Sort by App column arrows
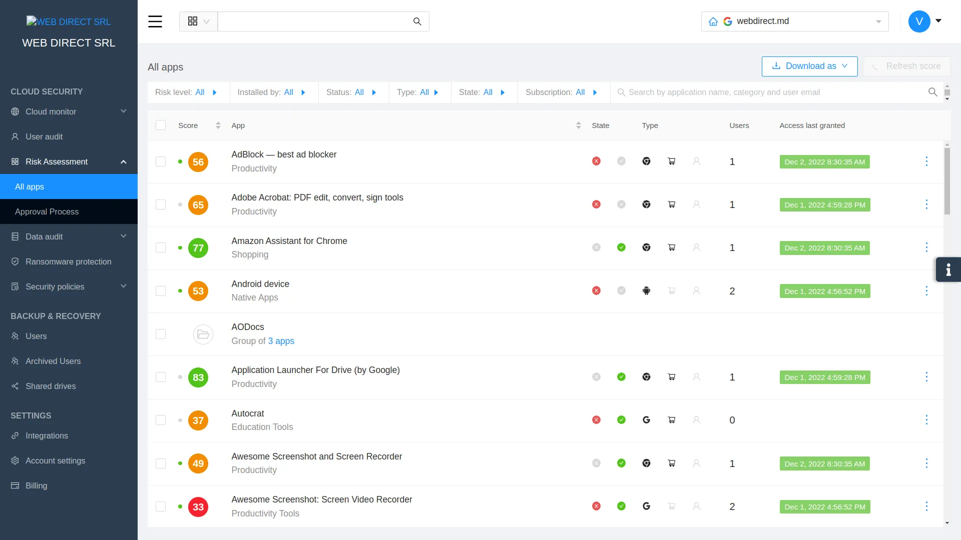 tap(578, 125)
